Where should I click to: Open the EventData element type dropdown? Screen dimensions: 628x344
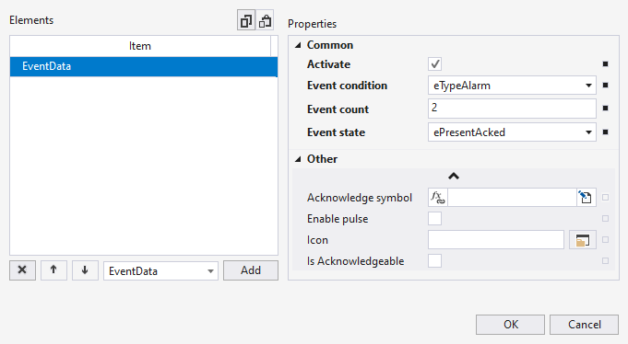coord(160,271)
